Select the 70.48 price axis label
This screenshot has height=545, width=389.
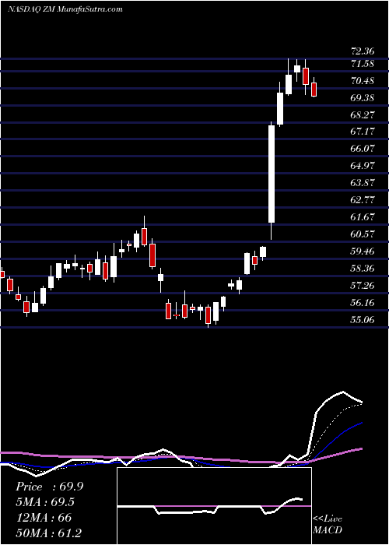click(x=363, y=81)
